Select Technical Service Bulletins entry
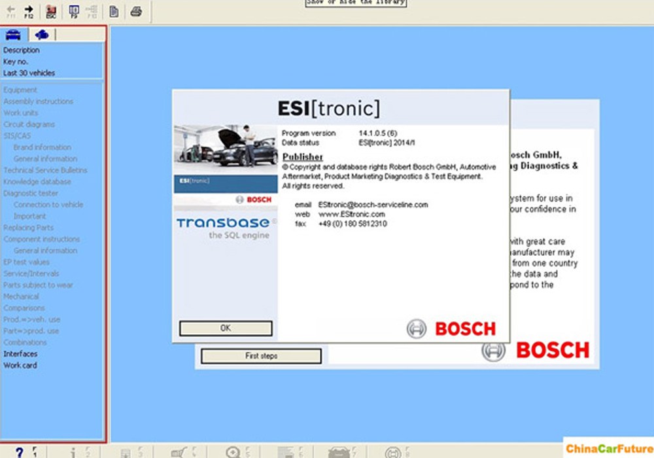The height and width of the screenshot is (458, 654). pyautogui.click(x=45, y=170)
